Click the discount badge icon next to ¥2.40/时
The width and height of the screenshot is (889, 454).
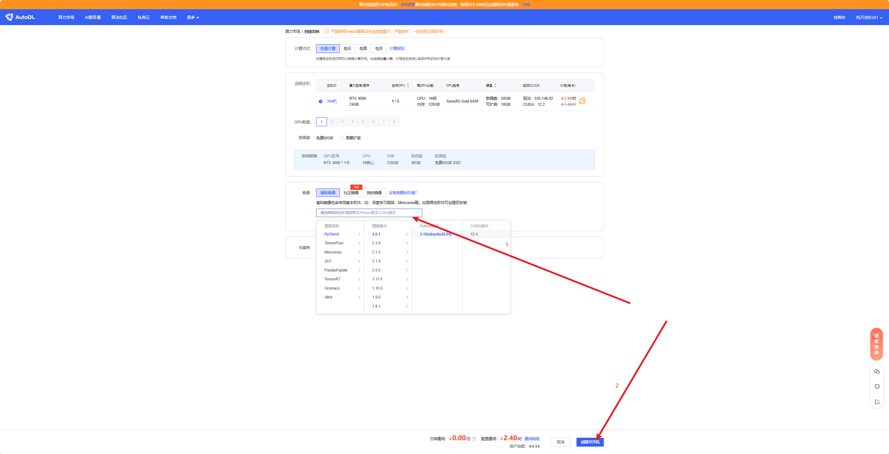(x=582, y=101)
